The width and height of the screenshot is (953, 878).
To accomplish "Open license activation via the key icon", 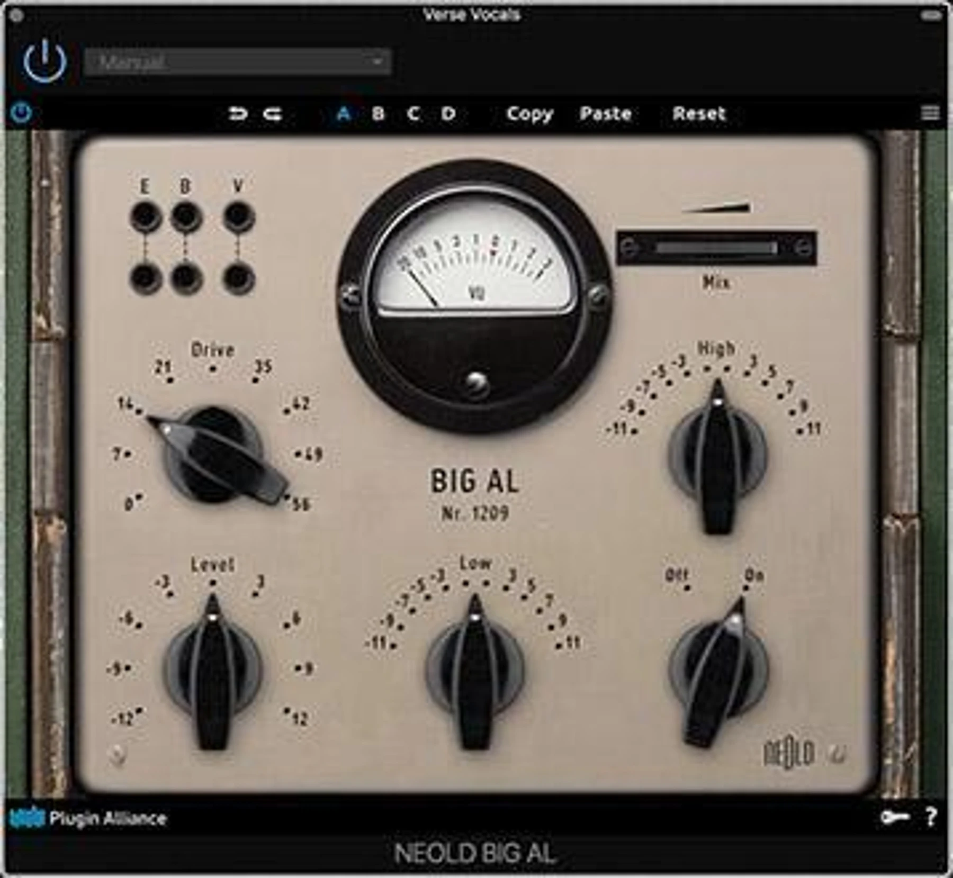I will (894, 818).
